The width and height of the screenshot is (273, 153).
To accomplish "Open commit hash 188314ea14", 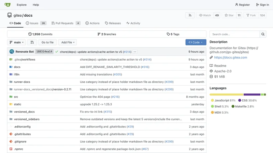I will [x=44, y=52].
